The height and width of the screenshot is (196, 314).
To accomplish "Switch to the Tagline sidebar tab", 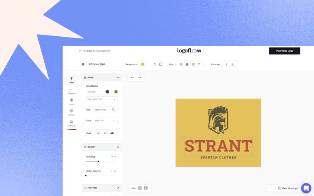I will pos(71,91).
